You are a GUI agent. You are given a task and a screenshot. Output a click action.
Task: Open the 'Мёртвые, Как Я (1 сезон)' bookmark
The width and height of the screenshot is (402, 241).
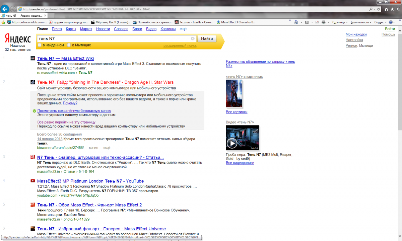click(111, 22)
